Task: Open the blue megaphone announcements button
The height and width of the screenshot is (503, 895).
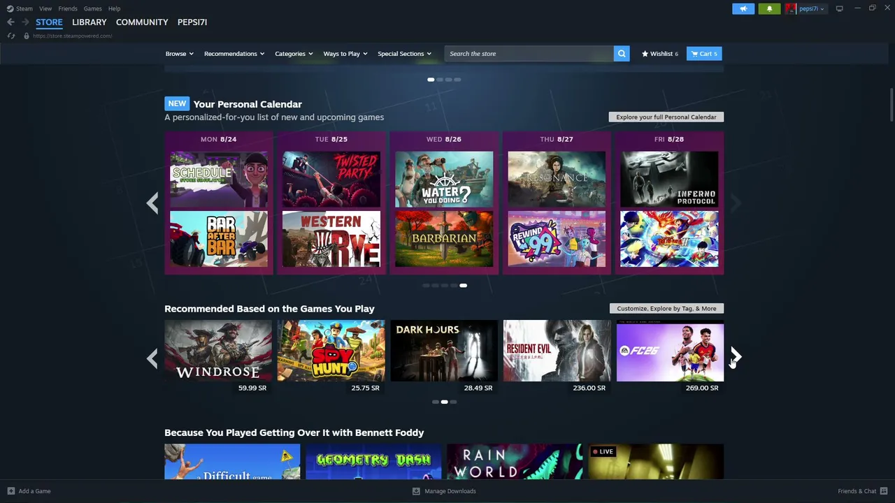Action: coord(743,8)
